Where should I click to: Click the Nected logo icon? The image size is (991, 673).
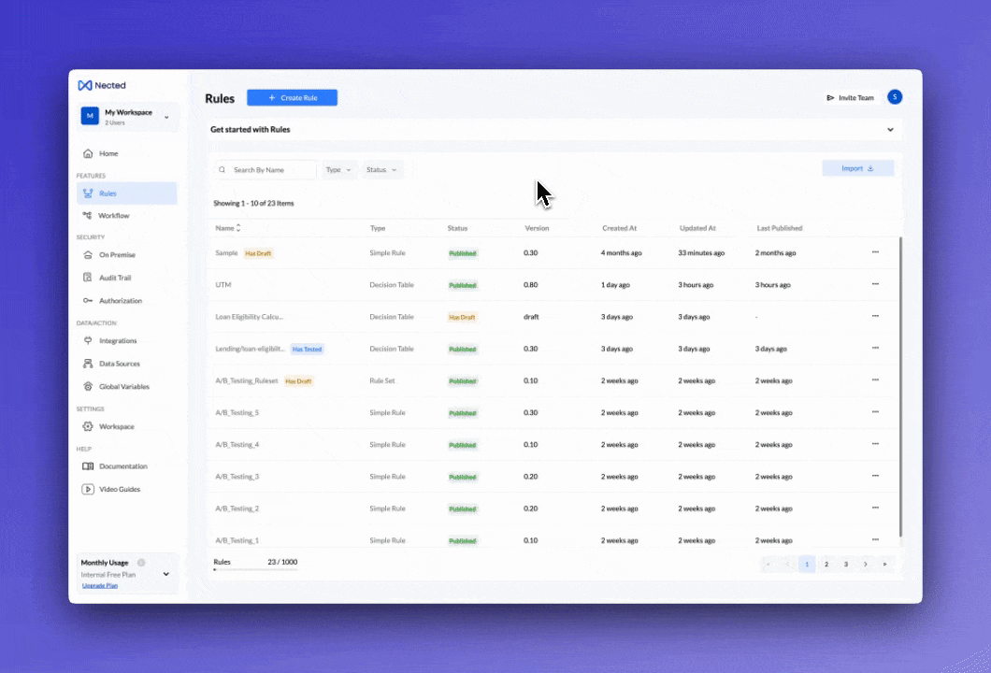click(x=84, y=85)
